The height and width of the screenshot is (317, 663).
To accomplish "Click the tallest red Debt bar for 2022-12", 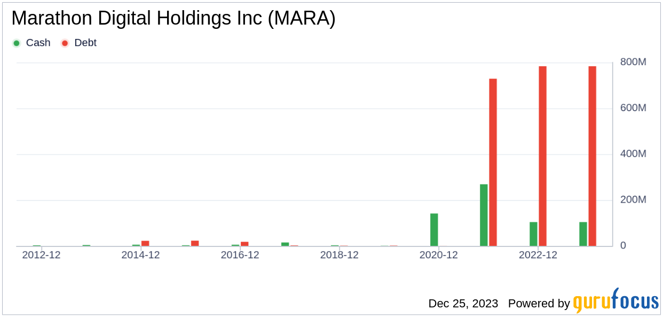I will click(x=542, y=156).
